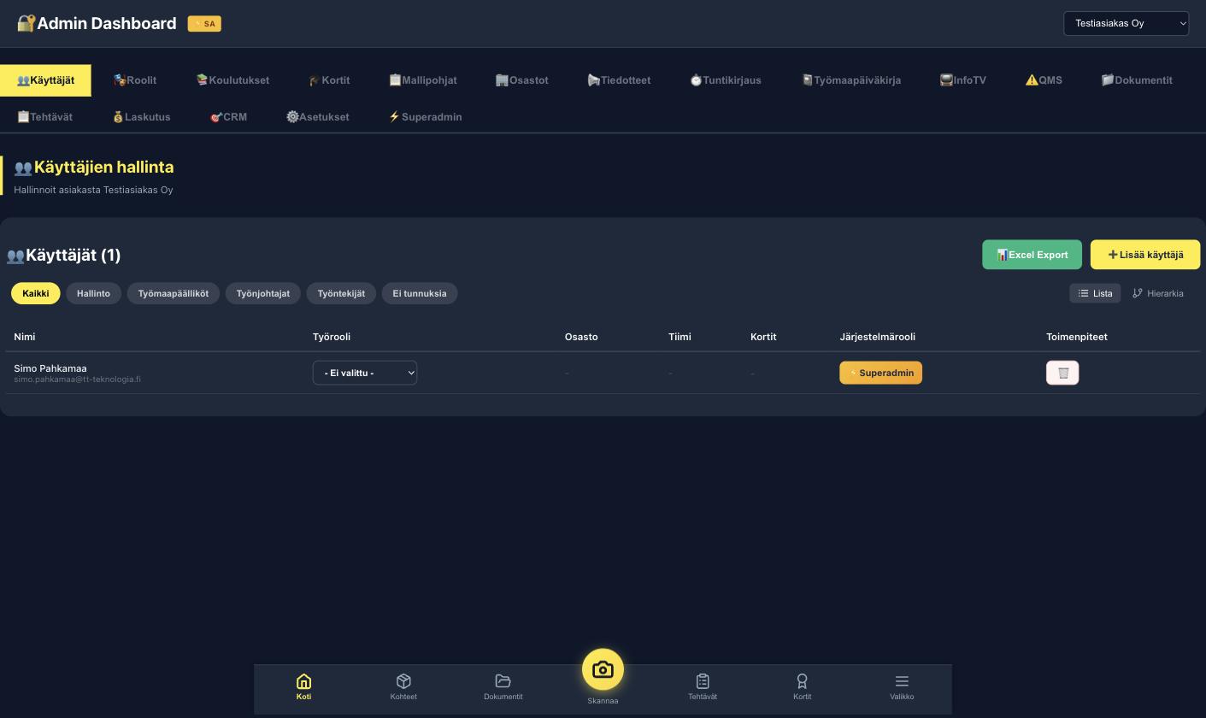
Task: Open Kohteet in bottom navigation
Action: click(x=403, y=686)
